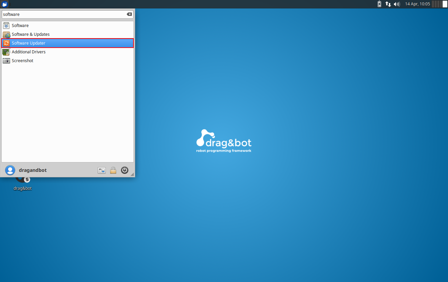Click the dragandbot user avatar icon
This screenshot has width=448, height=282.
click(10, 170)
